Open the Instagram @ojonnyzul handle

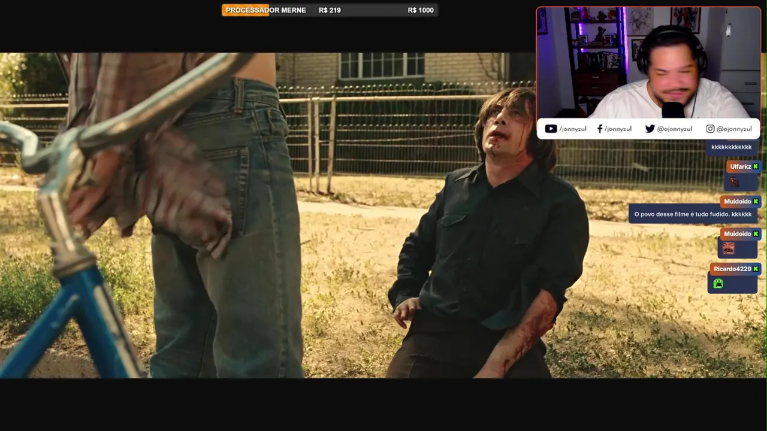coord(734,129)
